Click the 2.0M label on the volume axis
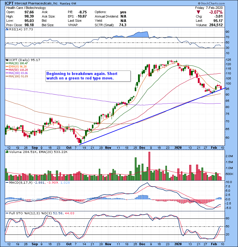The height and width of the screenshot is (247, 238). pos(229,156)
